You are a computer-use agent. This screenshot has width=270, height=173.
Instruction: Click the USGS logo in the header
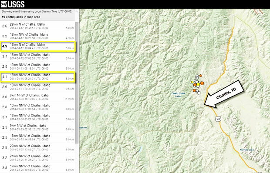13,4
